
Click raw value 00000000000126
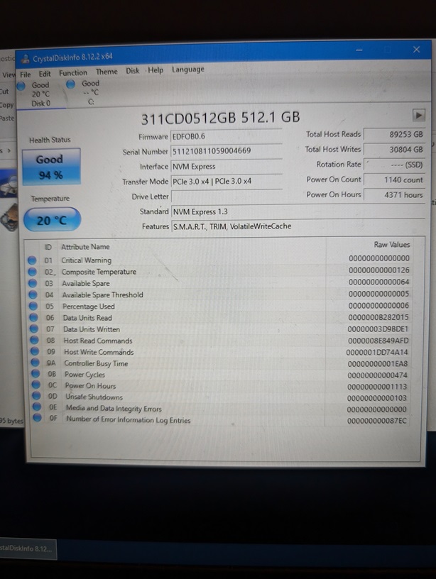[x=379, y=270]
